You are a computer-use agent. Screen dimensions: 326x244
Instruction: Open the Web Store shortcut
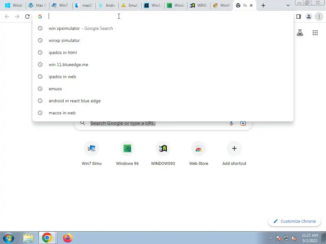(x=199, y=153)
